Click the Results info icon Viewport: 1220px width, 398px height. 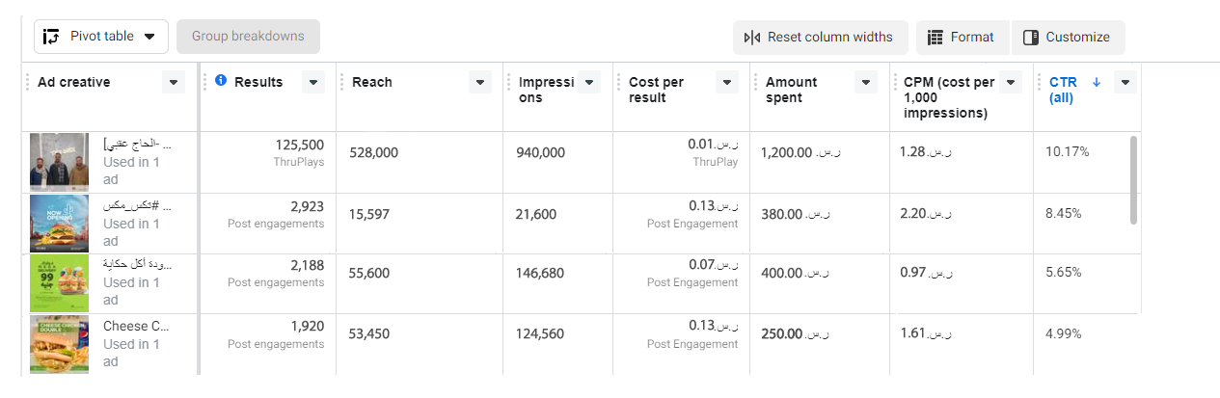coord(220,81)
